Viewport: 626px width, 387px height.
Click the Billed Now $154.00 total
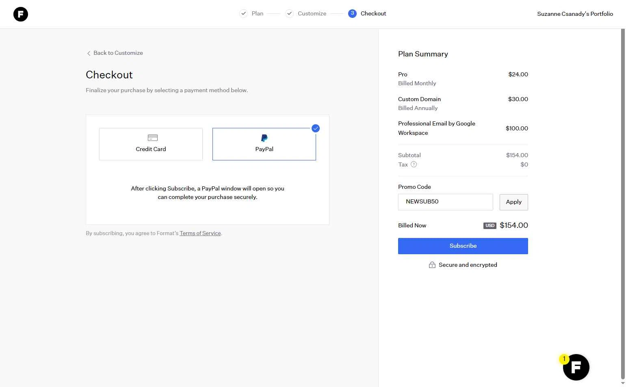513,225
